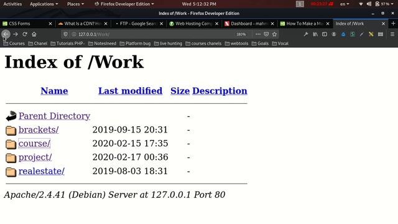Sort the listing by Name
The height and width of the screenshot is (224, 398).
pyautogui.click(x=54, y=91)
